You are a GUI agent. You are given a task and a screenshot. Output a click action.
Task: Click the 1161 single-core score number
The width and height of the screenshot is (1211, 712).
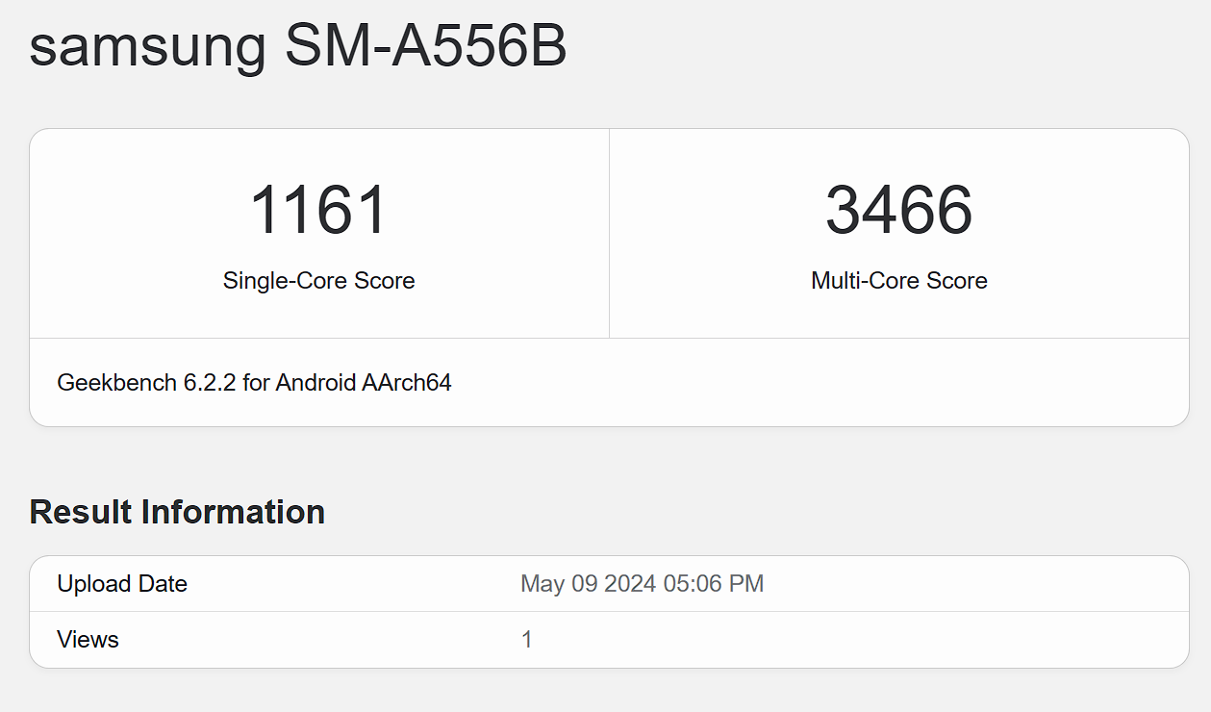tap(318, 211)
